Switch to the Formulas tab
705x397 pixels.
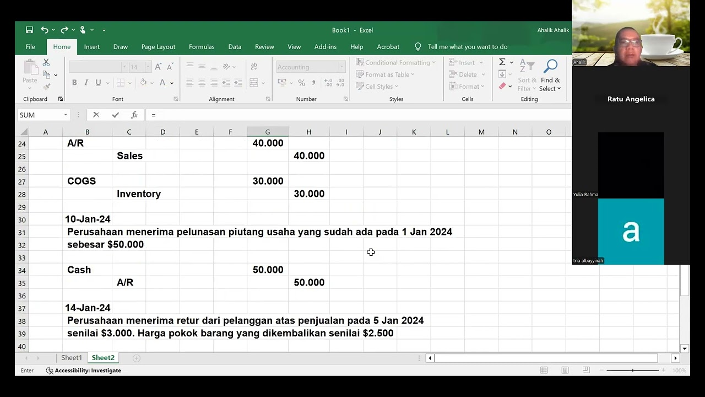202,47
